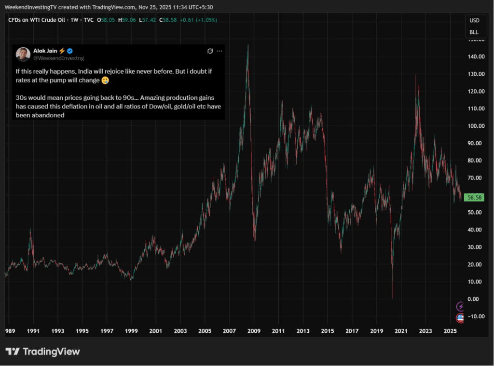Open the USD currency selector
The height and width of the screenshot is (366, 494).
pos(474,21)
